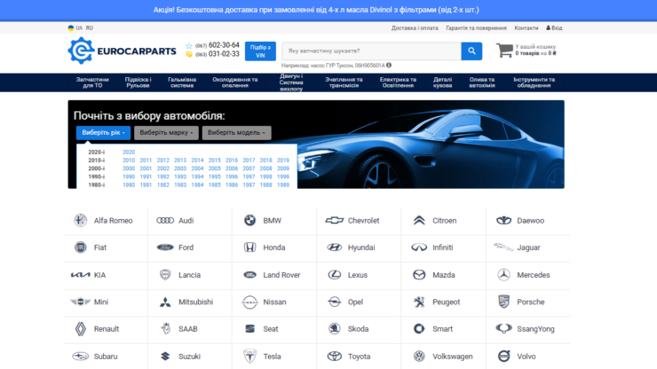Screen dimensions: 657x369
Task: Choose year 2020
Action: (x=129, y=152)
